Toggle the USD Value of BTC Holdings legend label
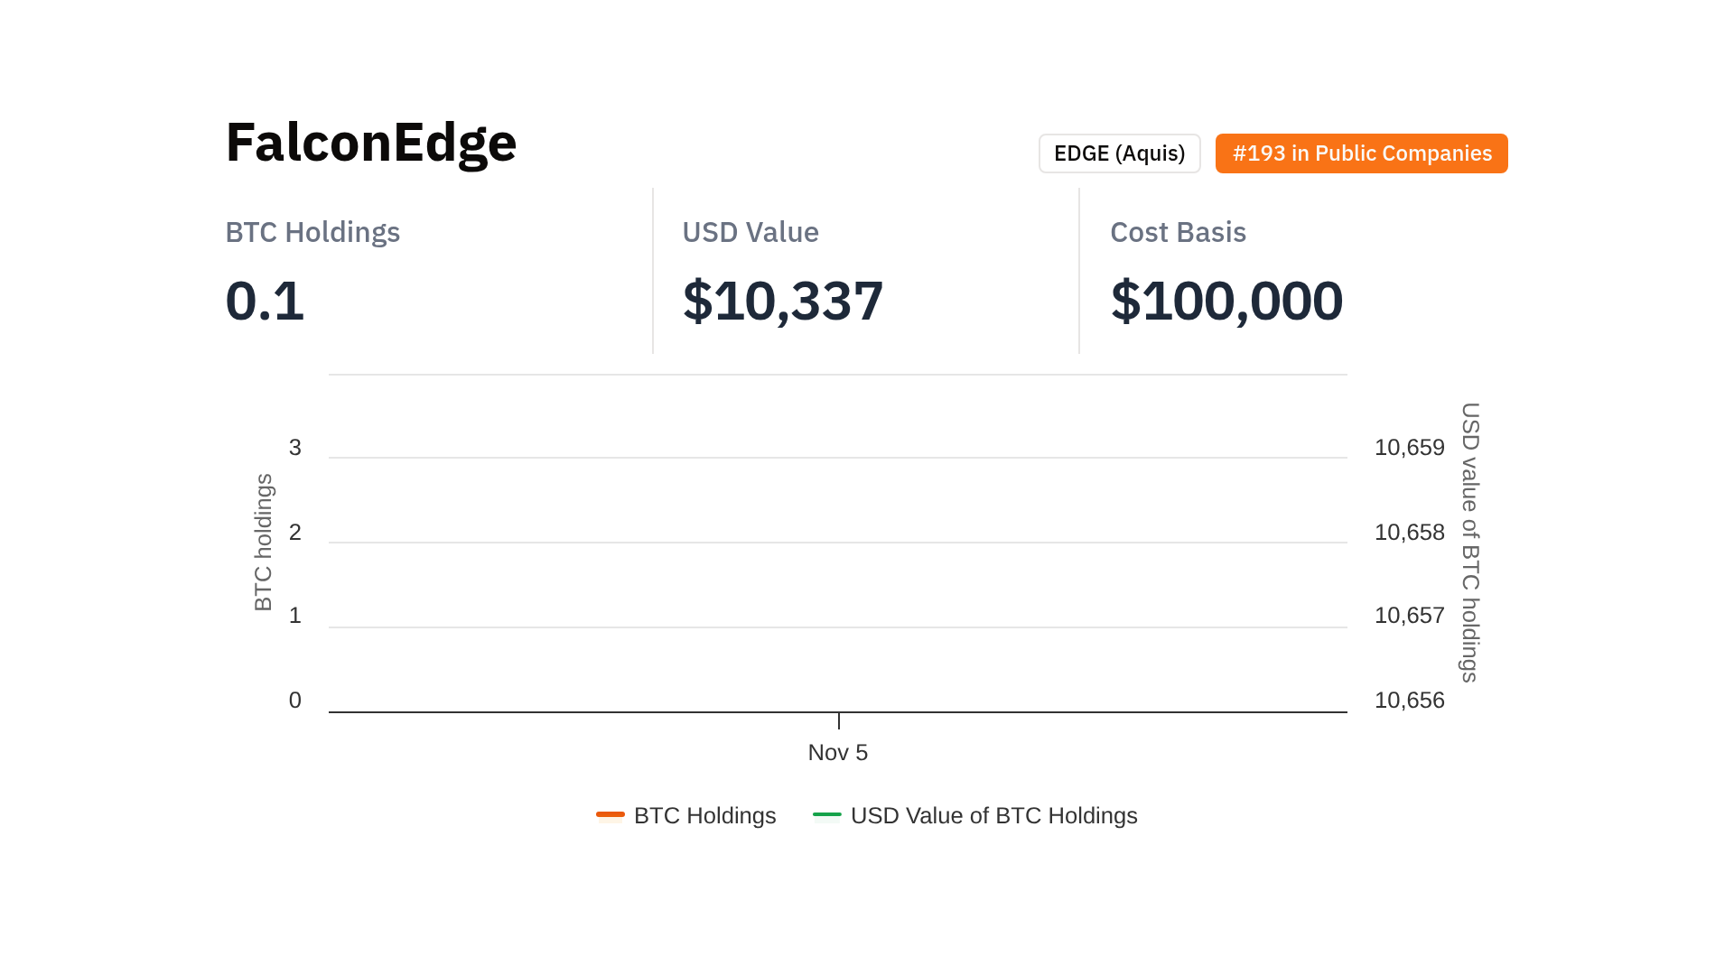 click(993, 815)
